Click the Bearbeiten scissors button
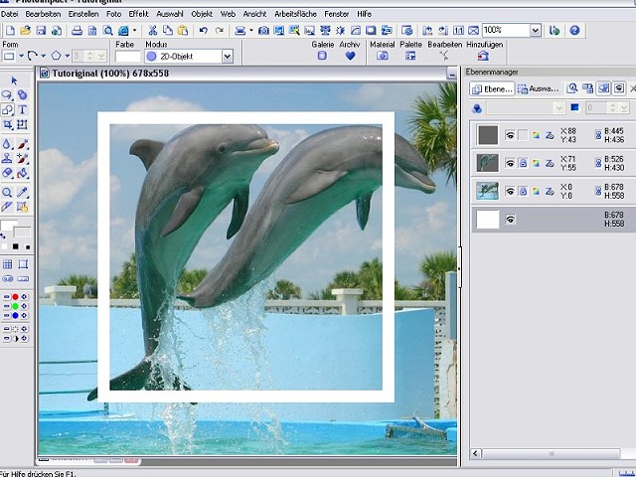This screenshot has width=636, height=477. 444,56
